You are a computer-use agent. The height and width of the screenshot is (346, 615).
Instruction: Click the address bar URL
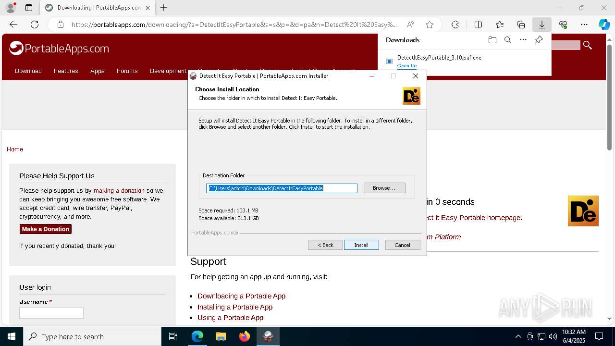[234, 25]
